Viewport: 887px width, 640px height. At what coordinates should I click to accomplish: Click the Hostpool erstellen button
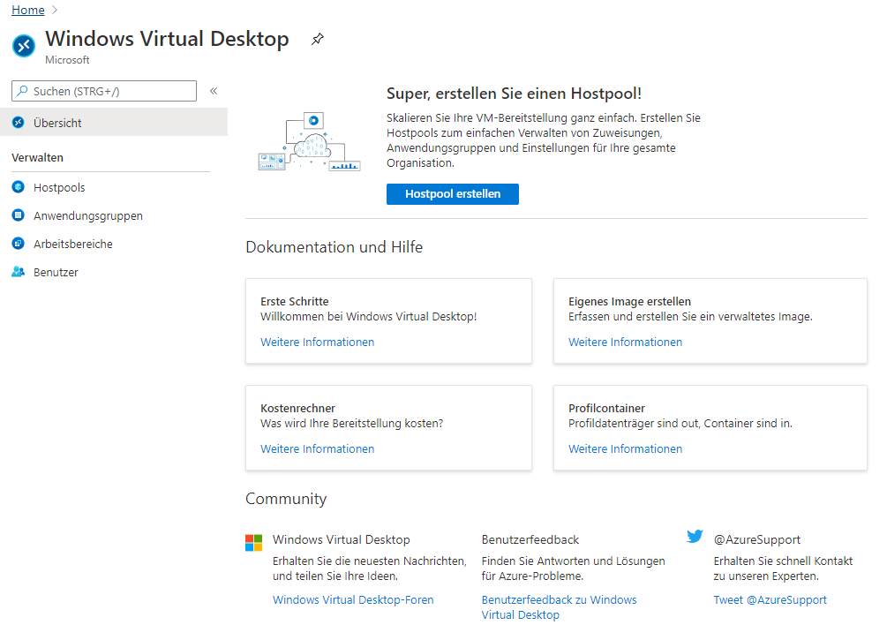[x=453, y=194]
